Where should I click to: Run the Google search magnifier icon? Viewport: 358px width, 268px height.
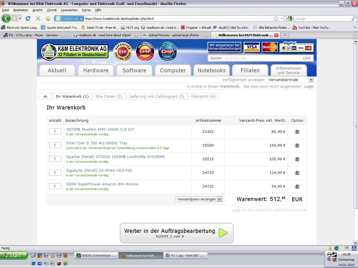354,18
